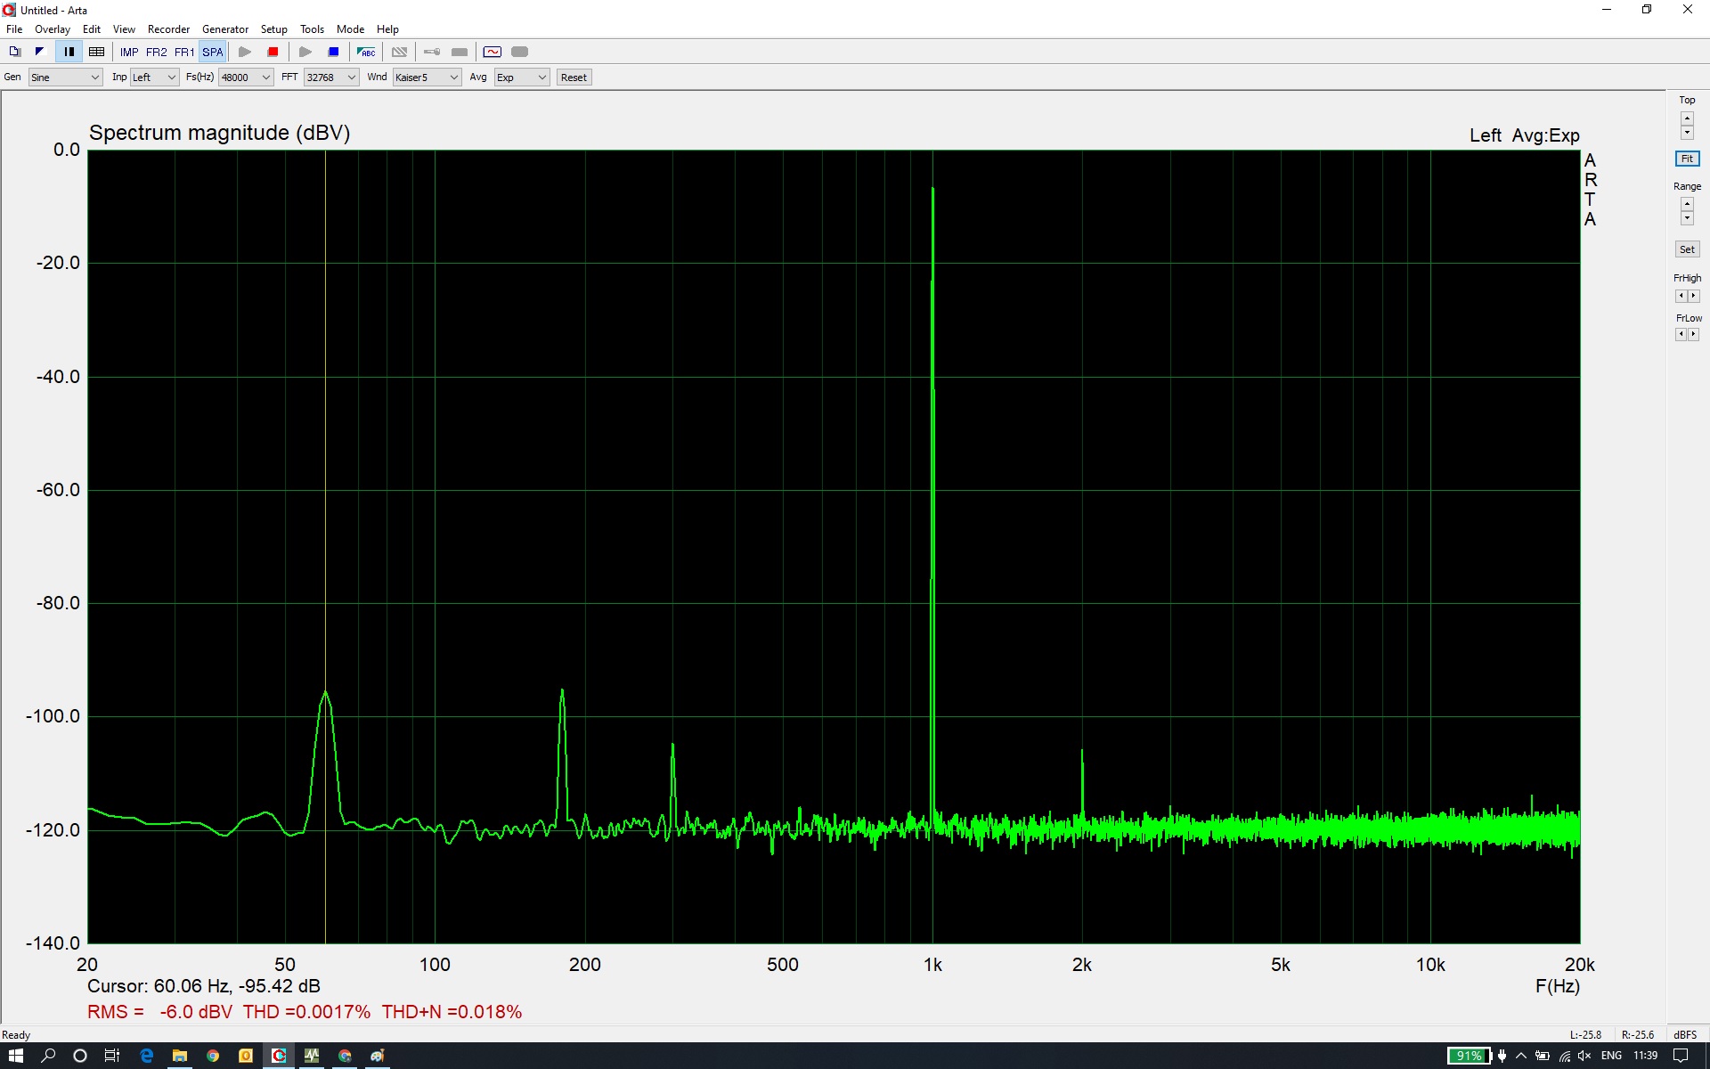
Task: Click the grayed key-shaped toolbar icon
Action: coord(432,52)
